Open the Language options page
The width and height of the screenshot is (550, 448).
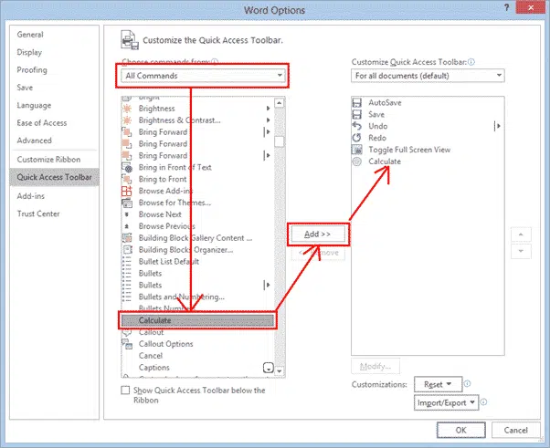[34, 105]
